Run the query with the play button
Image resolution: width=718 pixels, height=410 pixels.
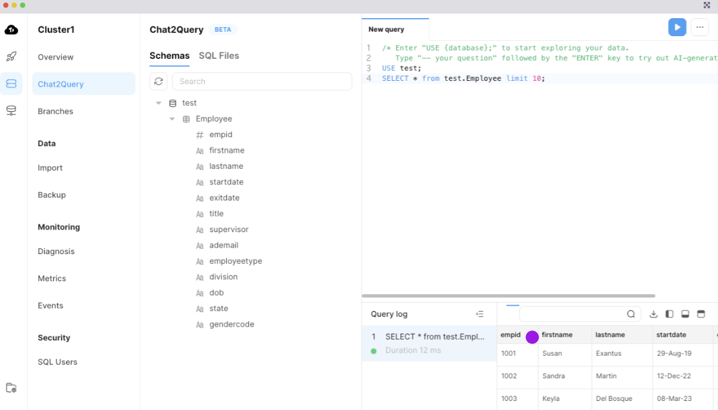[x=677, y=27]
